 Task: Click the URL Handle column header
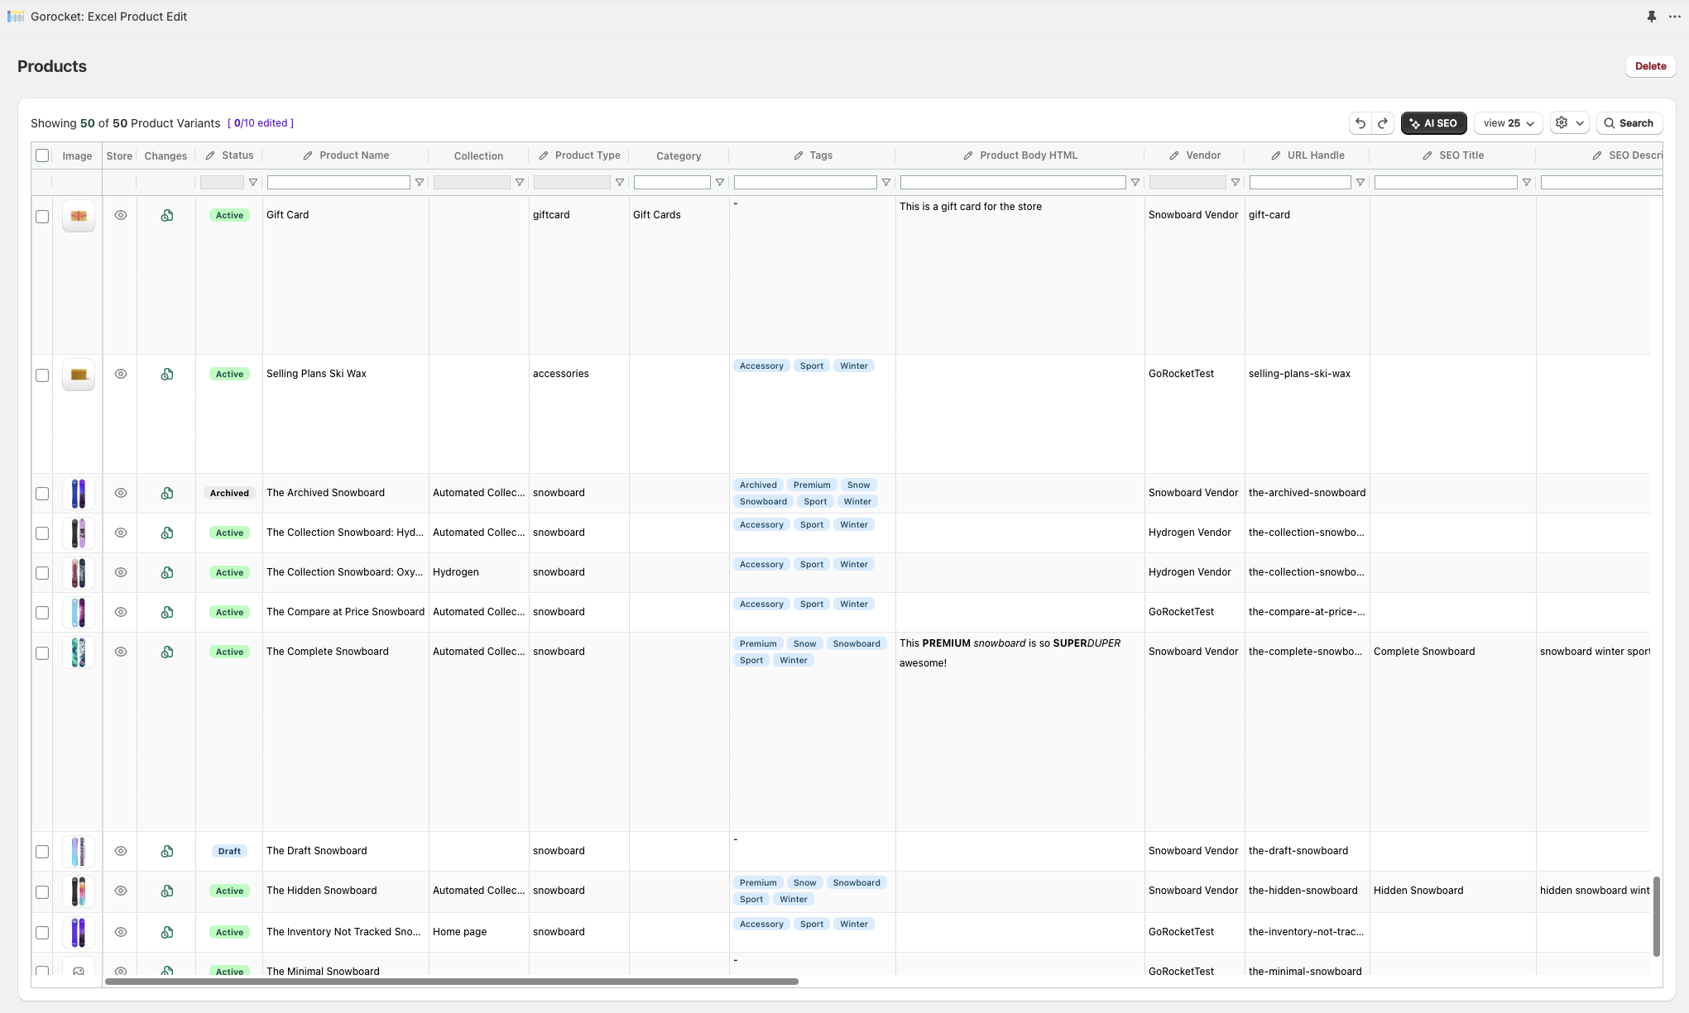[1308, 155]
